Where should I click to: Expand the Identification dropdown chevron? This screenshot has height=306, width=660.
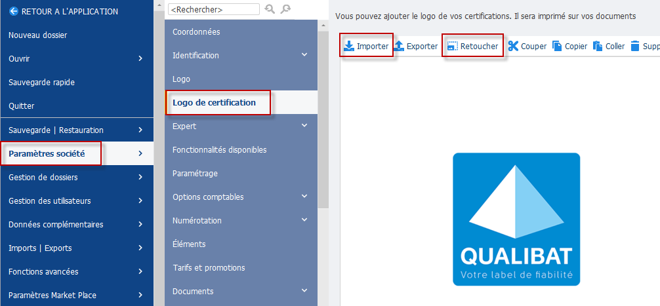click(x=304, y=54)
